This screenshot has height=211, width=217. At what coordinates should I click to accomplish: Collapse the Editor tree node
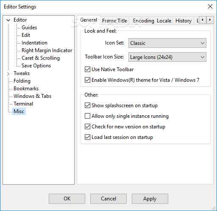tap(8, 20)
